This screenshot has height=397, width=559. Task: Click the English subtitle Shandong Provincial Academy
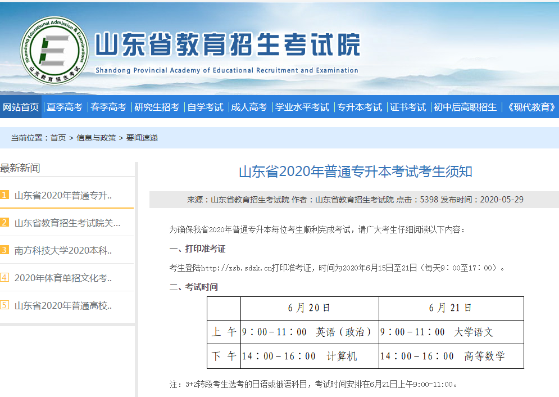(x=227, y=70)
